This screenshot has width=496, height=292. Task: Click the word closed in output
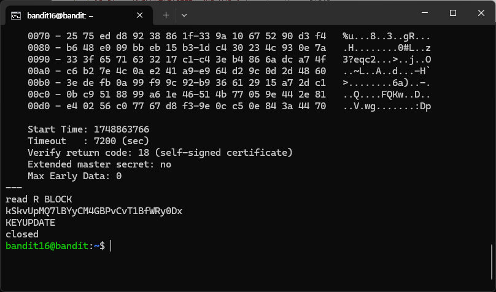[22, 234]
